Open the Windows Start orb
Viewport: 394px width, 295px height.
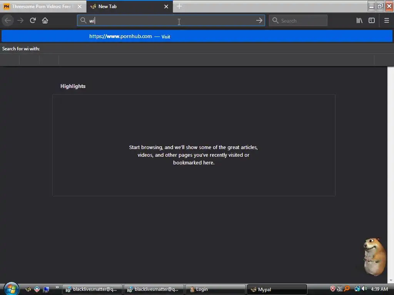point(11,289)
